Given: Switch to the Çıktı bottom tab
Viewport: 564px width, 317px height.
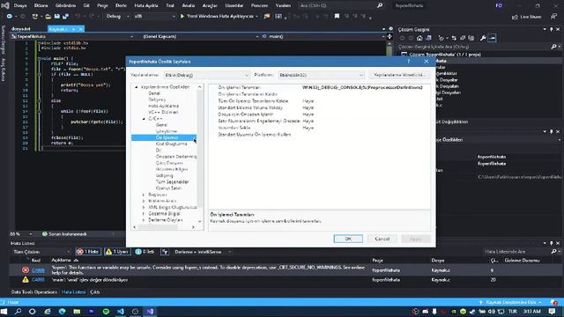Looking at the screenshot, I should (x=95, y=291).
